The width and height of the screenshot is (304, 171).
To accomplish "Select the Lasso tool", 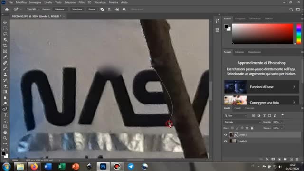I will pos(5,34).
